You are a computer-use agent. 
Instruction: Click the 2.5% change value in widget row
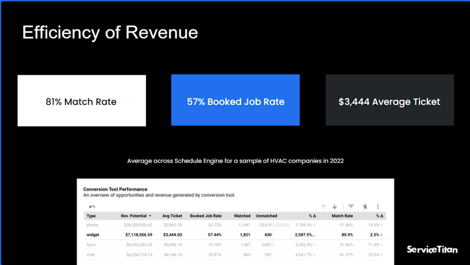[374, 235]
